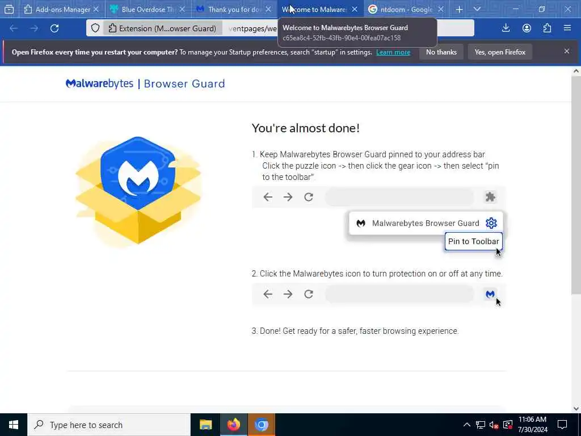Close the ntdoom Google tab
The height and width of the screenshot is (436, 581).
440,9
